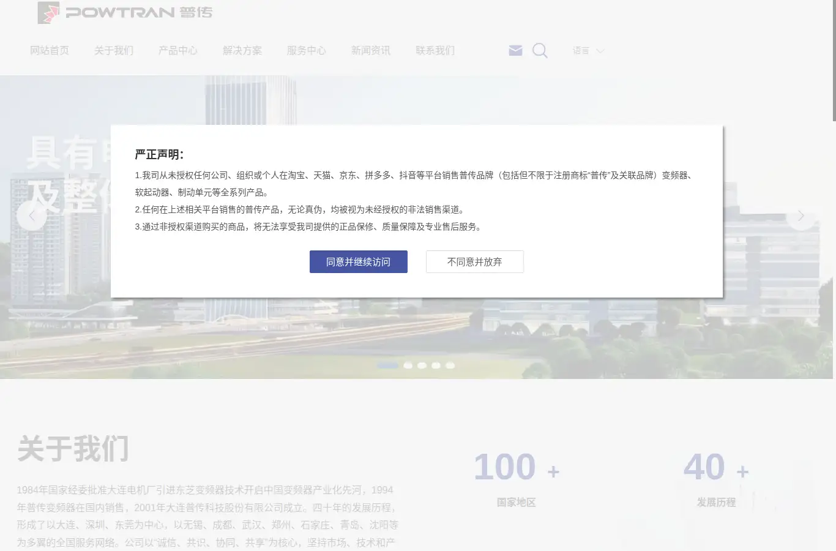Go to previous banner slide arrow

[32, 216]
